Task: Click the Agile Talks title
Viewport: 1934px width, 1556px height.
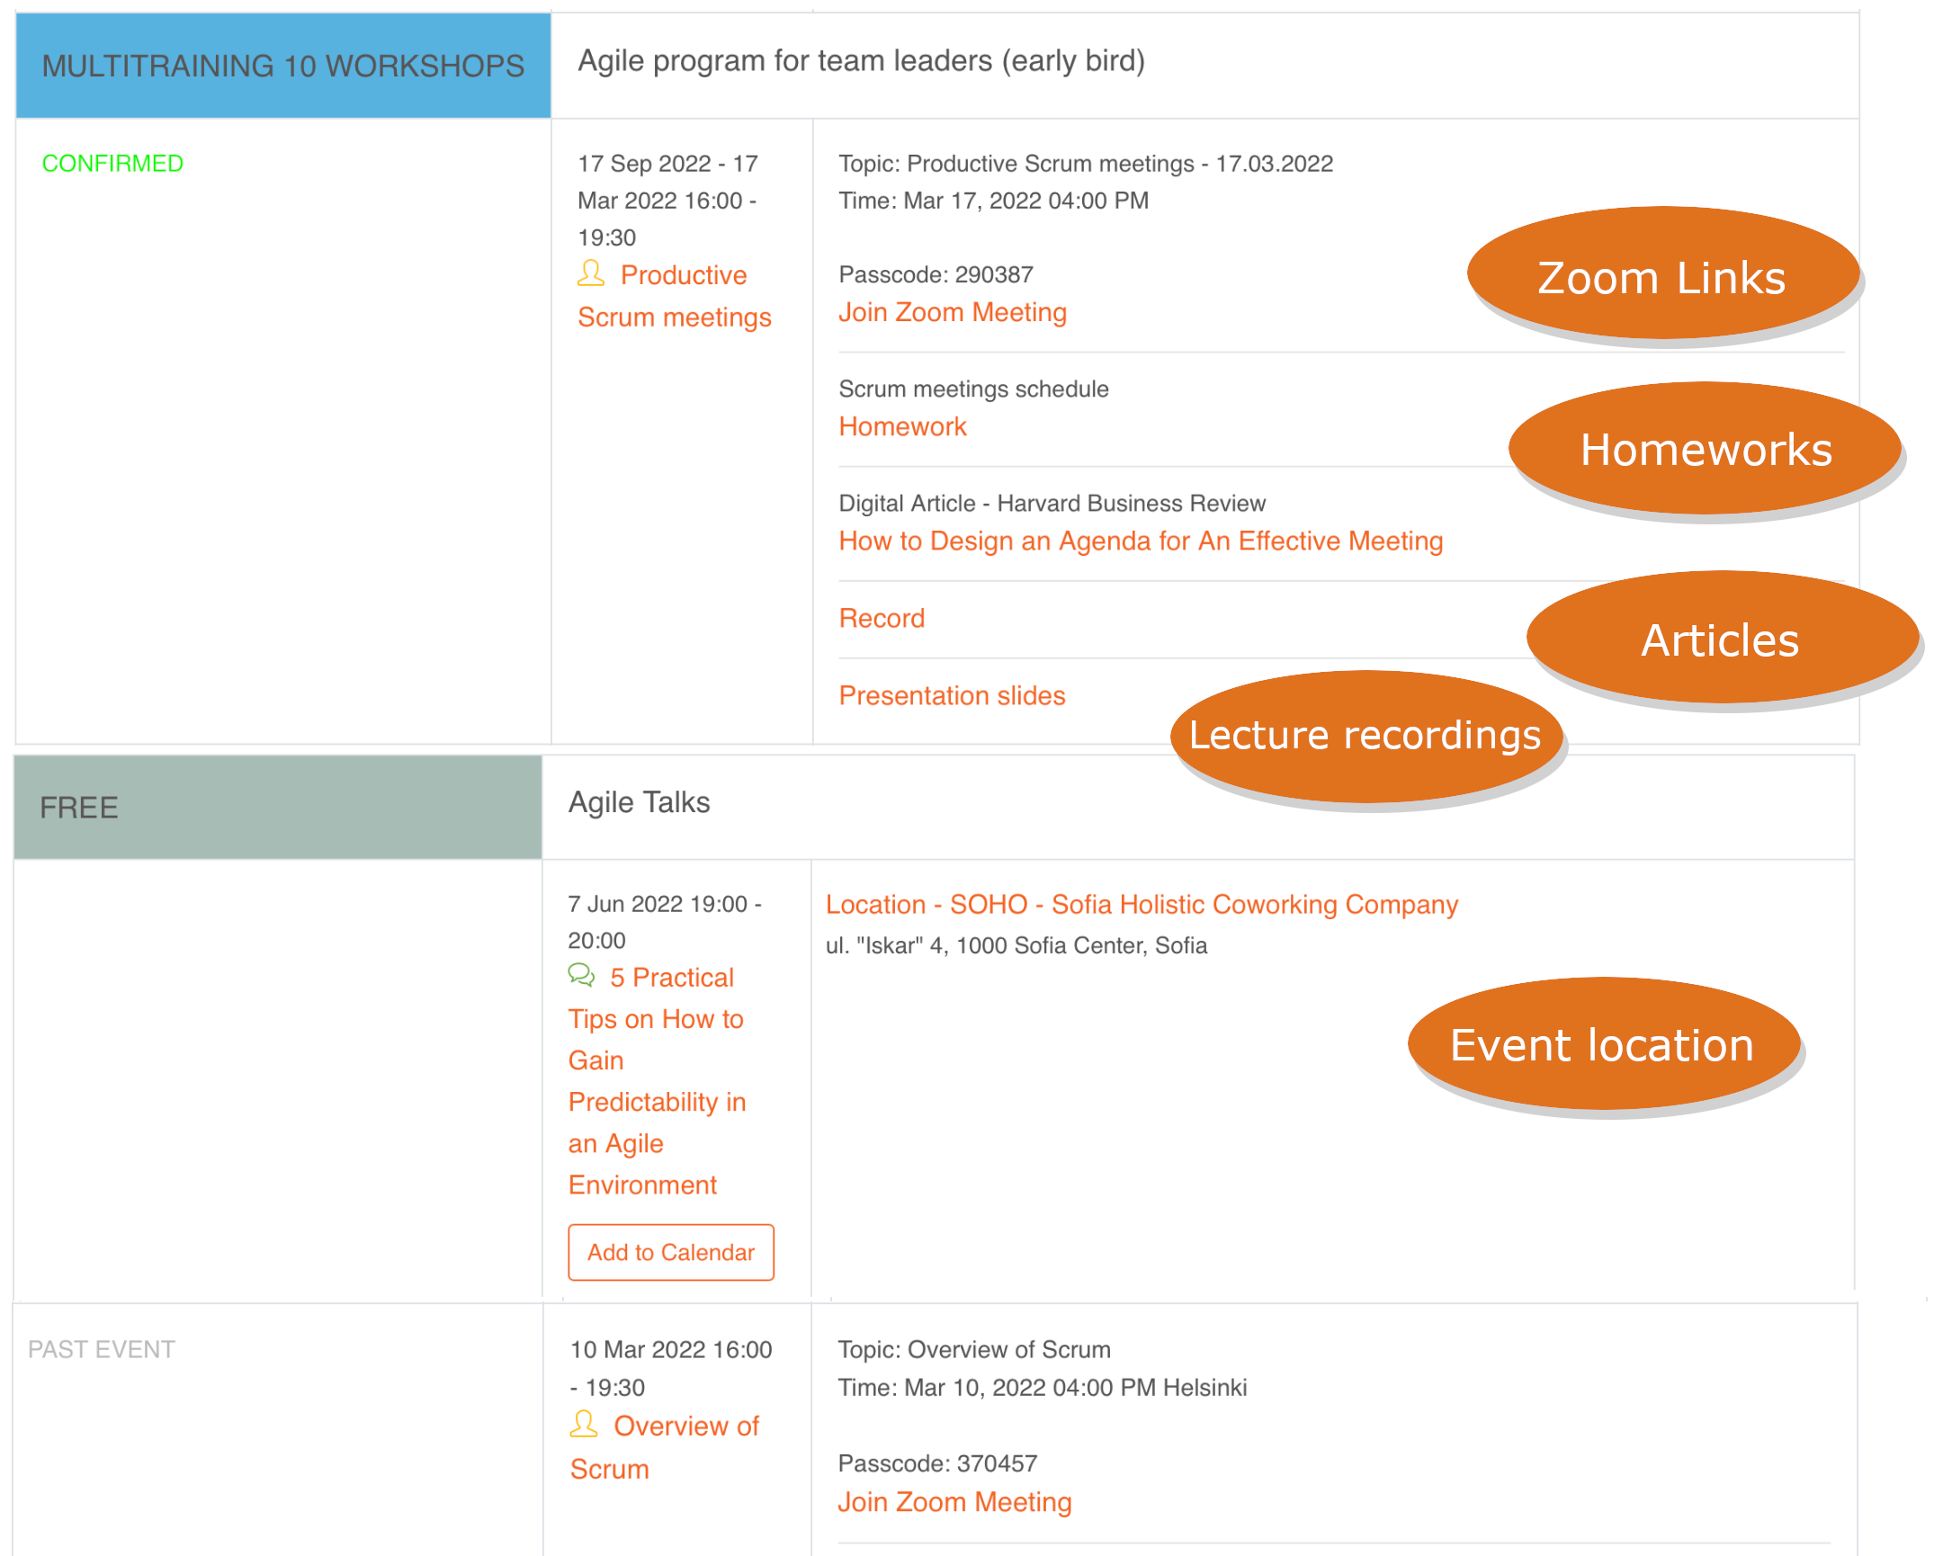Action: coord(639,802)
